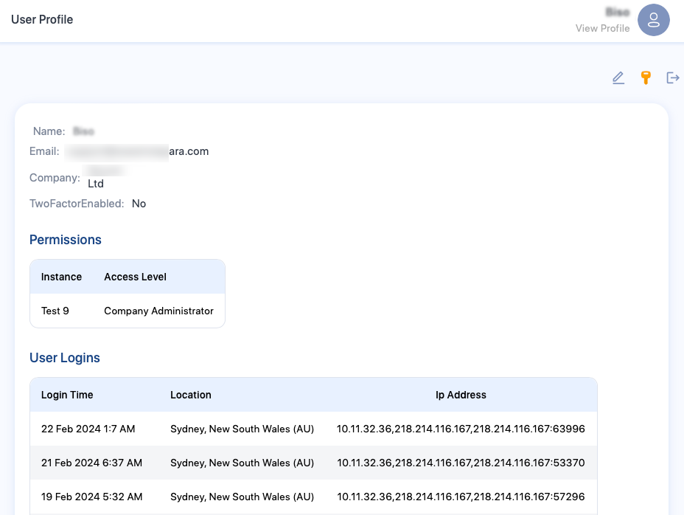Screen dimensions: 684x515
Task: Click the Permissions section heading
Action: tap(66, 240)
